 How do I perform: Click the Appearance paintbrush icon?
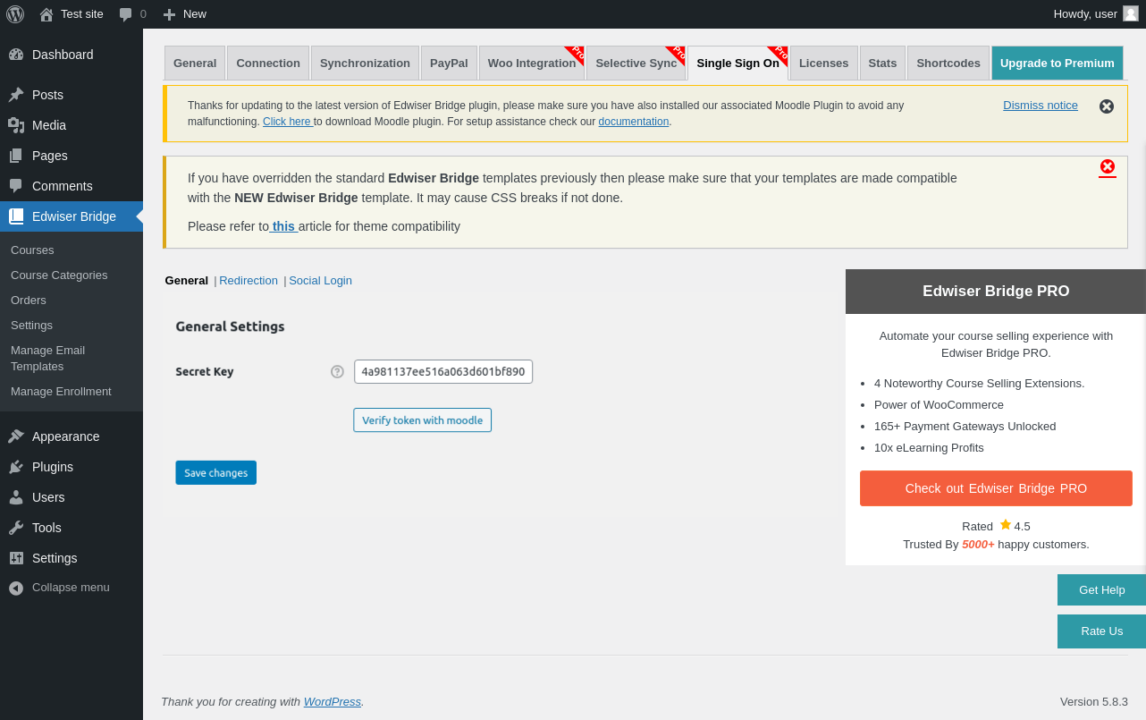click(16, 436)
